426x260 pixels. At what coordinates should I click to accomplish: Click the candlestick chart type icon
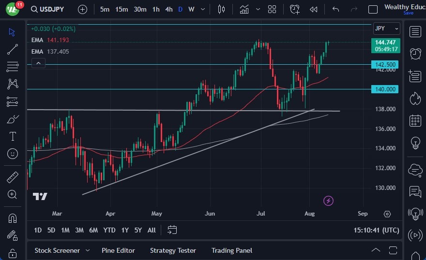[222, 9]
